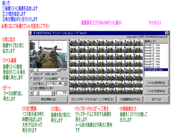Select hanabi7.jpg in the image list
Image resolution: width=172 pixels, height=134 pixels.
tap(156, 61)
